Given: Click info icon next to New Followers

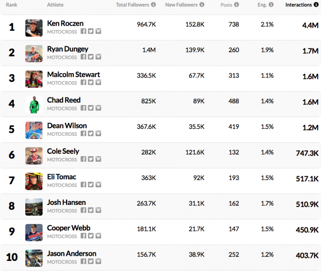Looking at the screenshot, I should (x=202, y=5).
